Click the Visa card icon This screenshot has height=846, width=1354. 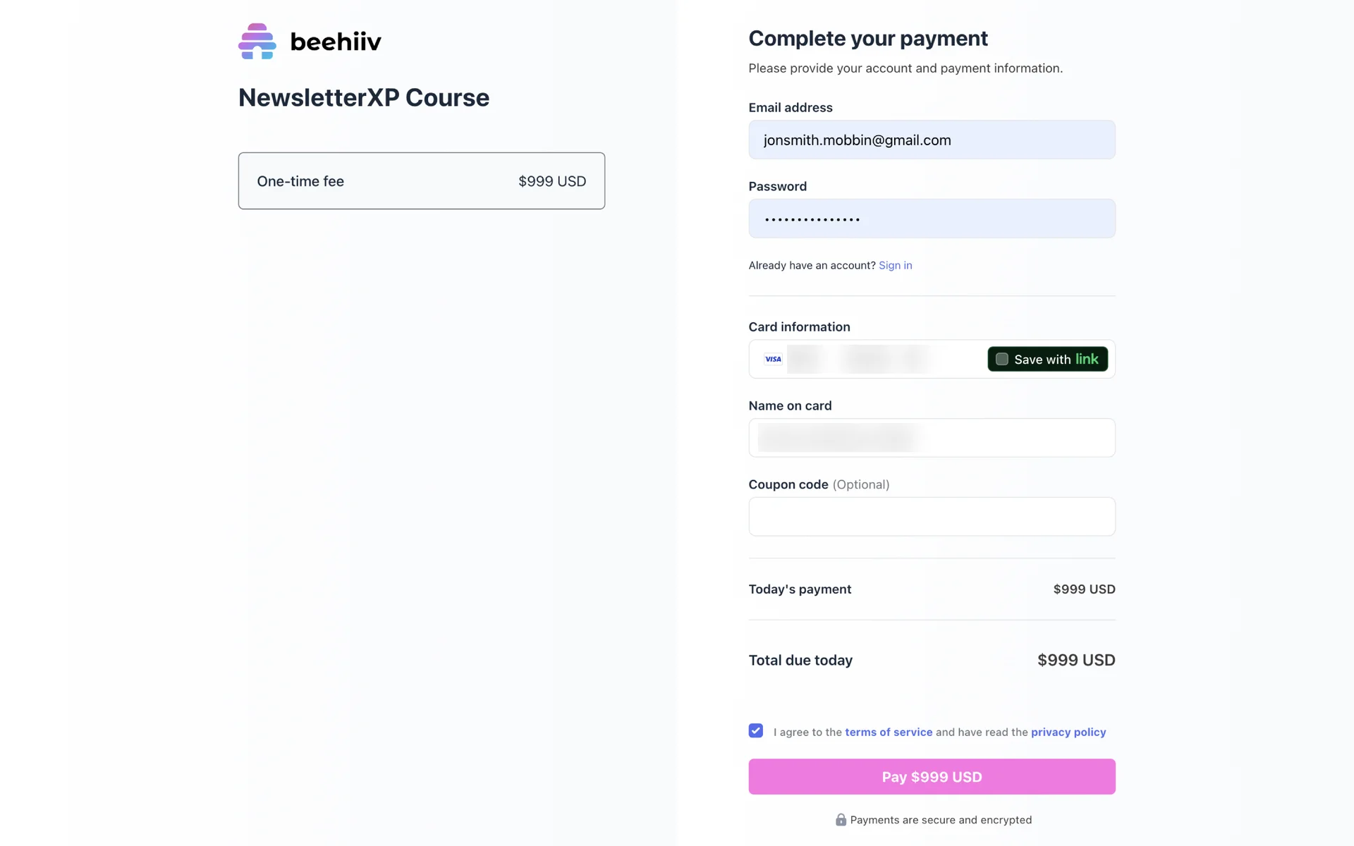773,360
